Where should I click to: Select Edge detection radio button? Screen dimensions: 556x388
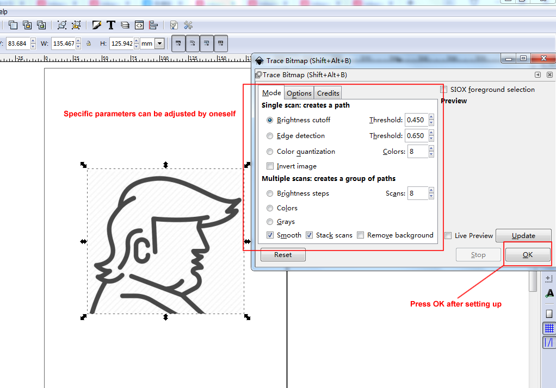(270, 136)
